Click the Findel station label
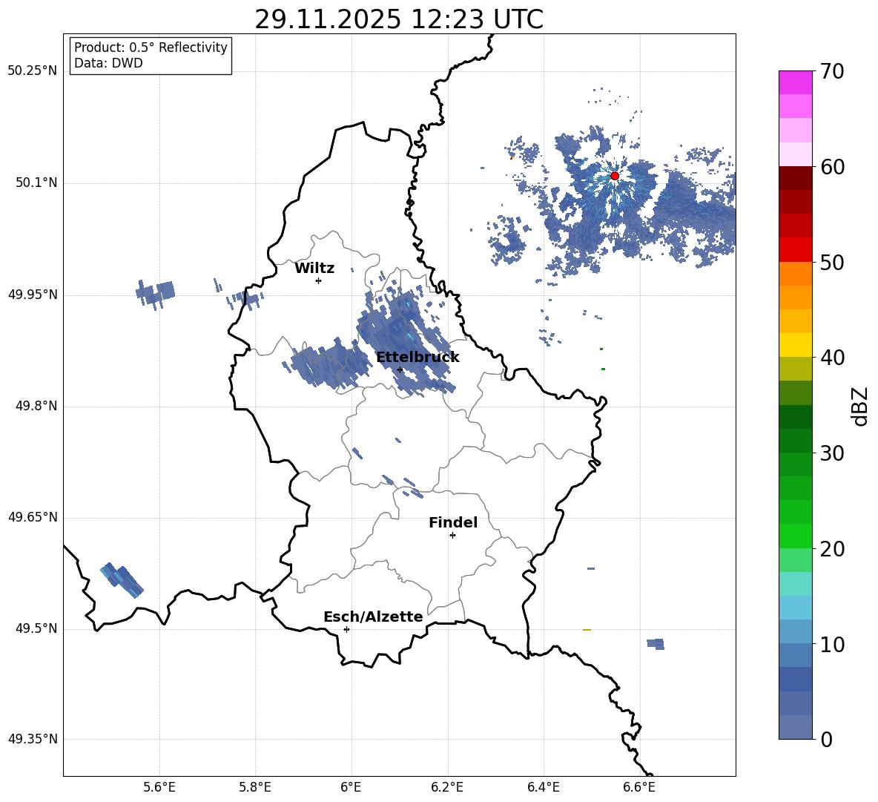 coord(453,522)
